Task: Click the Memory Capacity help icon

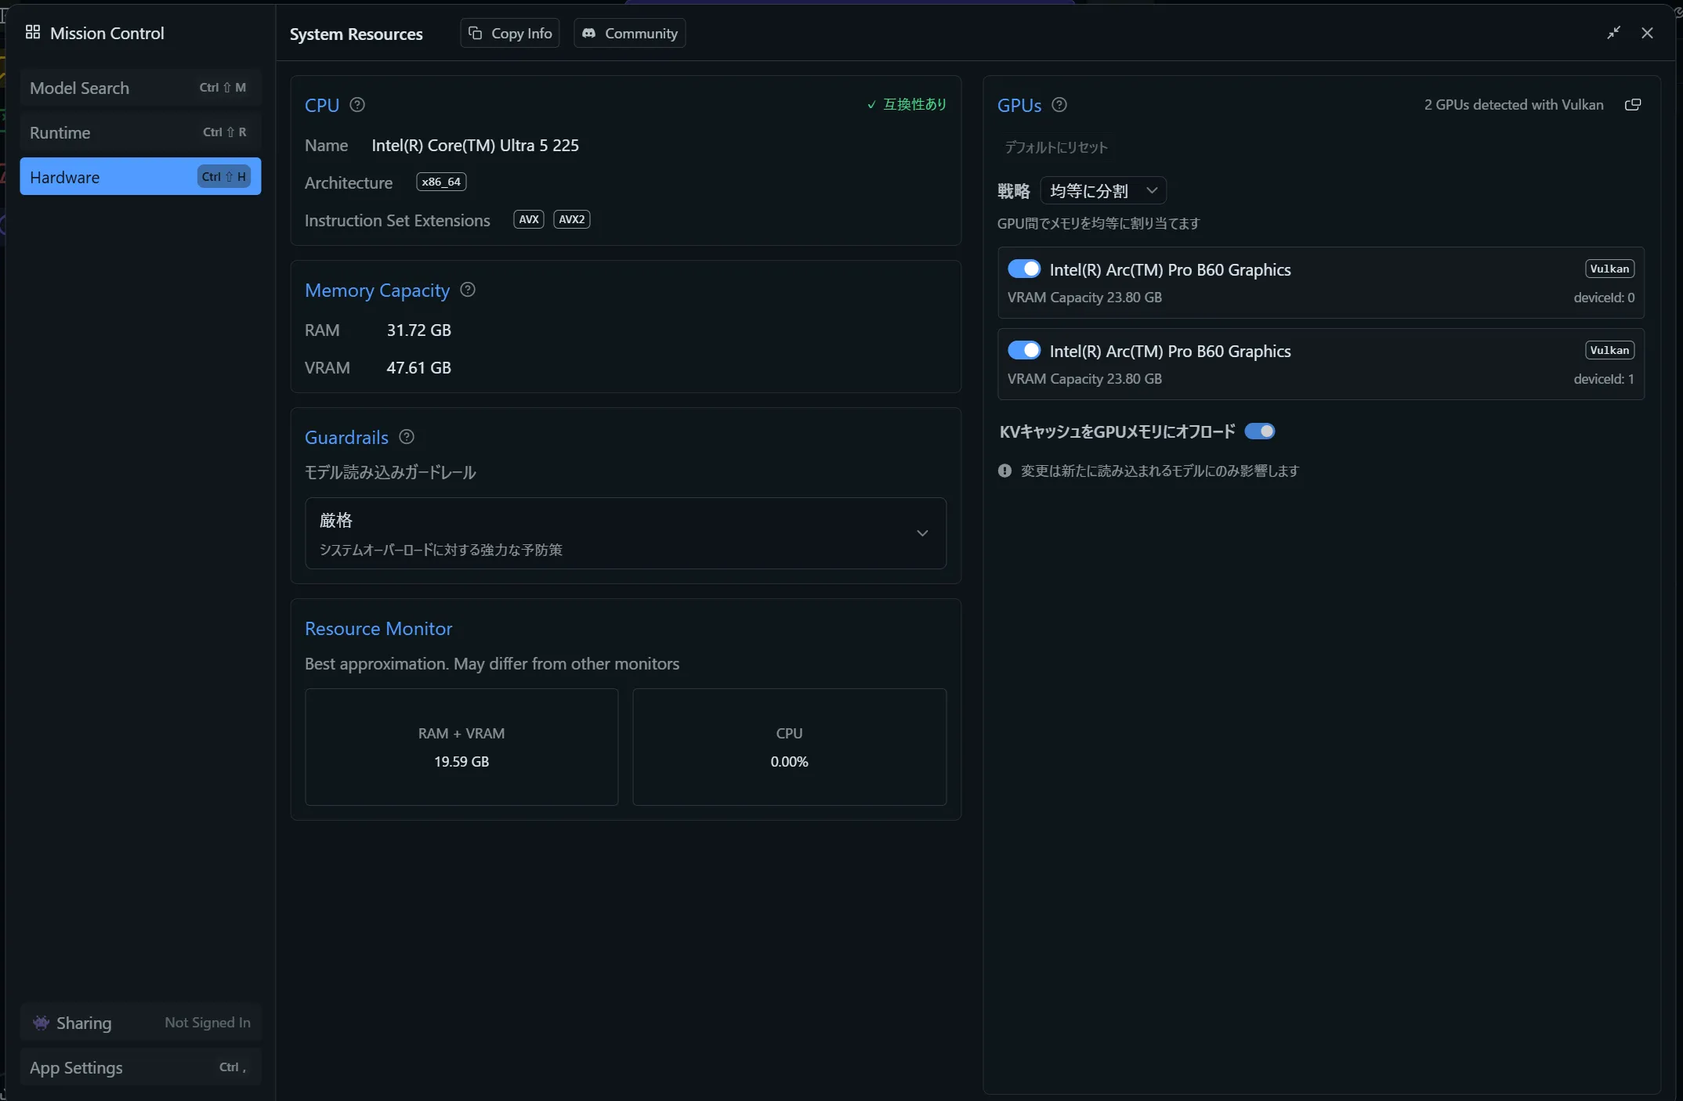Action: (x=468, y=290)
